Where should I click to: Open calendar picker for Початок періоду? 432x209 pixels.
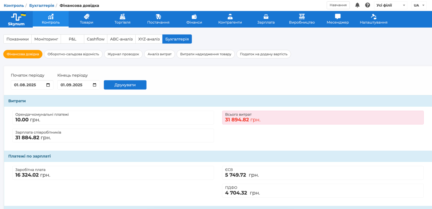point(48,85)
